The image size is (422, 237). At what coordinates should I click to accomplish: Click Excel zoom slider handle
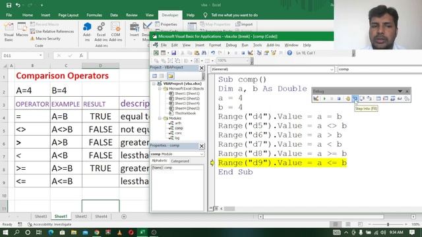[388, 224]
